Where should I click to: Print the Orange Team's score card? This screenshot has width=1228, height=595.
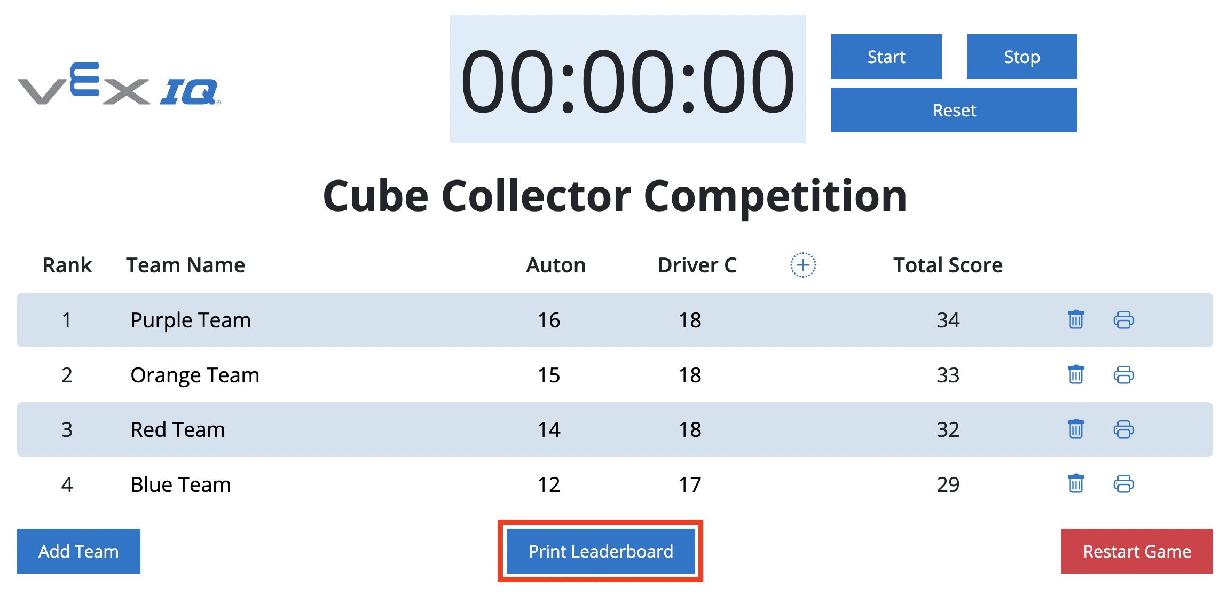pyautogui.click(x=1124, y=375)
